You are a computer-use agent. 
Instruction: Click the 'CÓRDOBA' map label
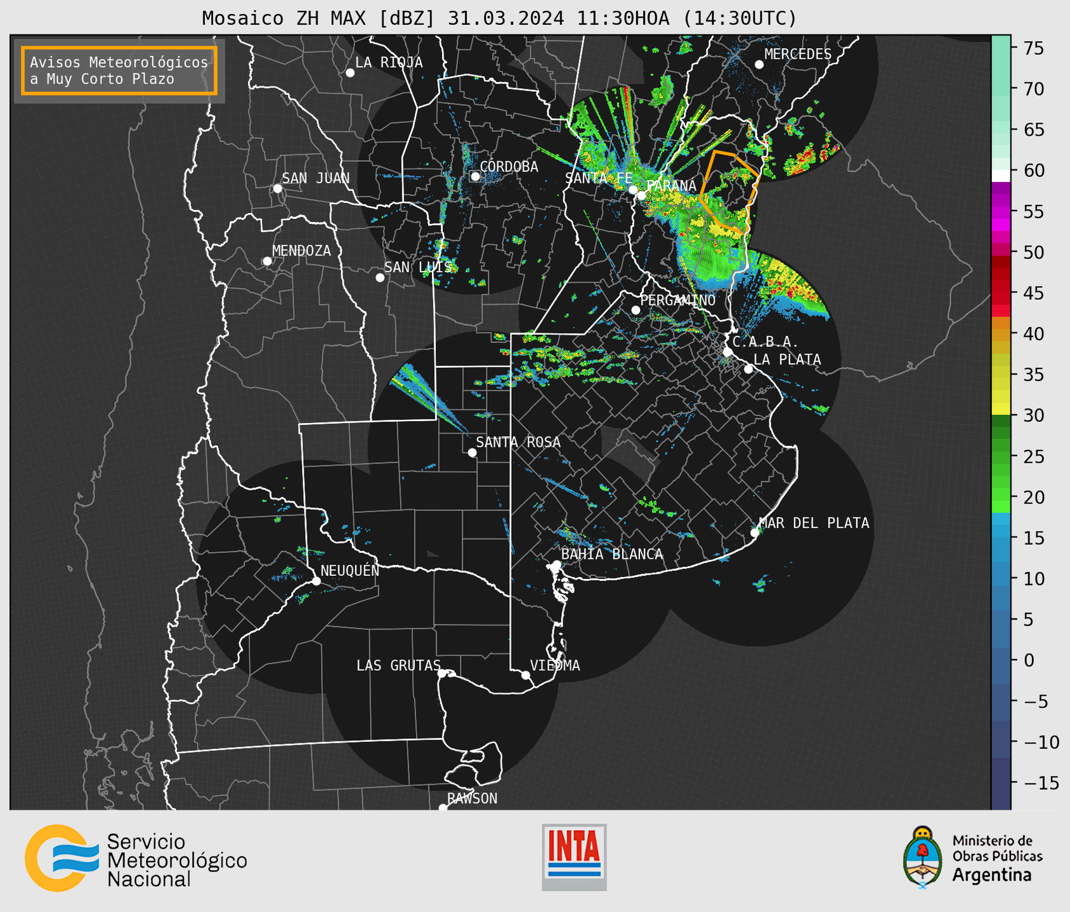(x=509, y=167)
